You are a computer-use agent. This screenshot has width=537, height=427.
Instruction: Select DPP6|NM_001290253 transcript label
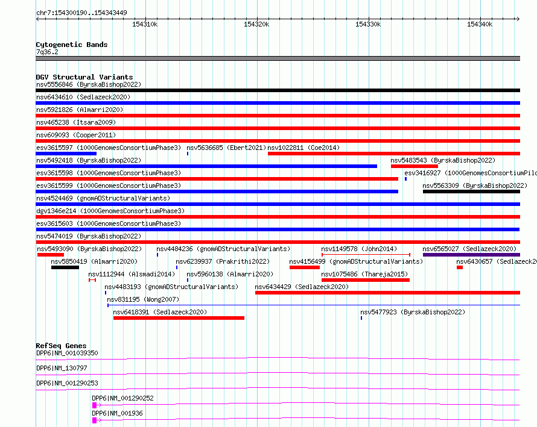tap(67, 383)
